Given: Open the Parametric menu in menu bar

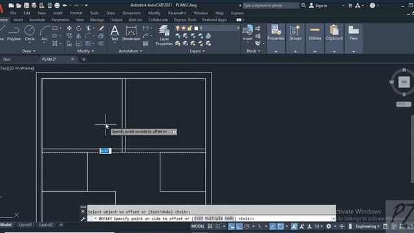Looking at the screenshot, I should 177,13.
